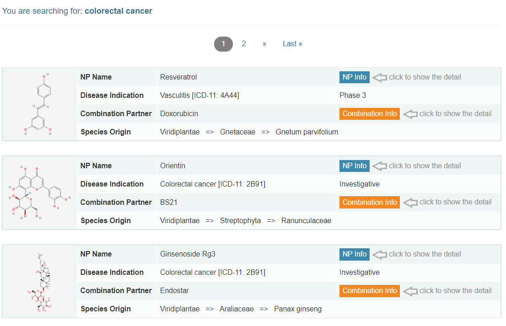This screenshot has height=326, width=506.
Task: Show Combination Info for Endostar partner
Action: [369, 291]
